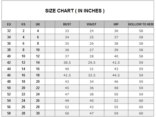The width and height of the screenshot is (156, 117).
Task: Select the UK column header
Action: coord(38,24)
